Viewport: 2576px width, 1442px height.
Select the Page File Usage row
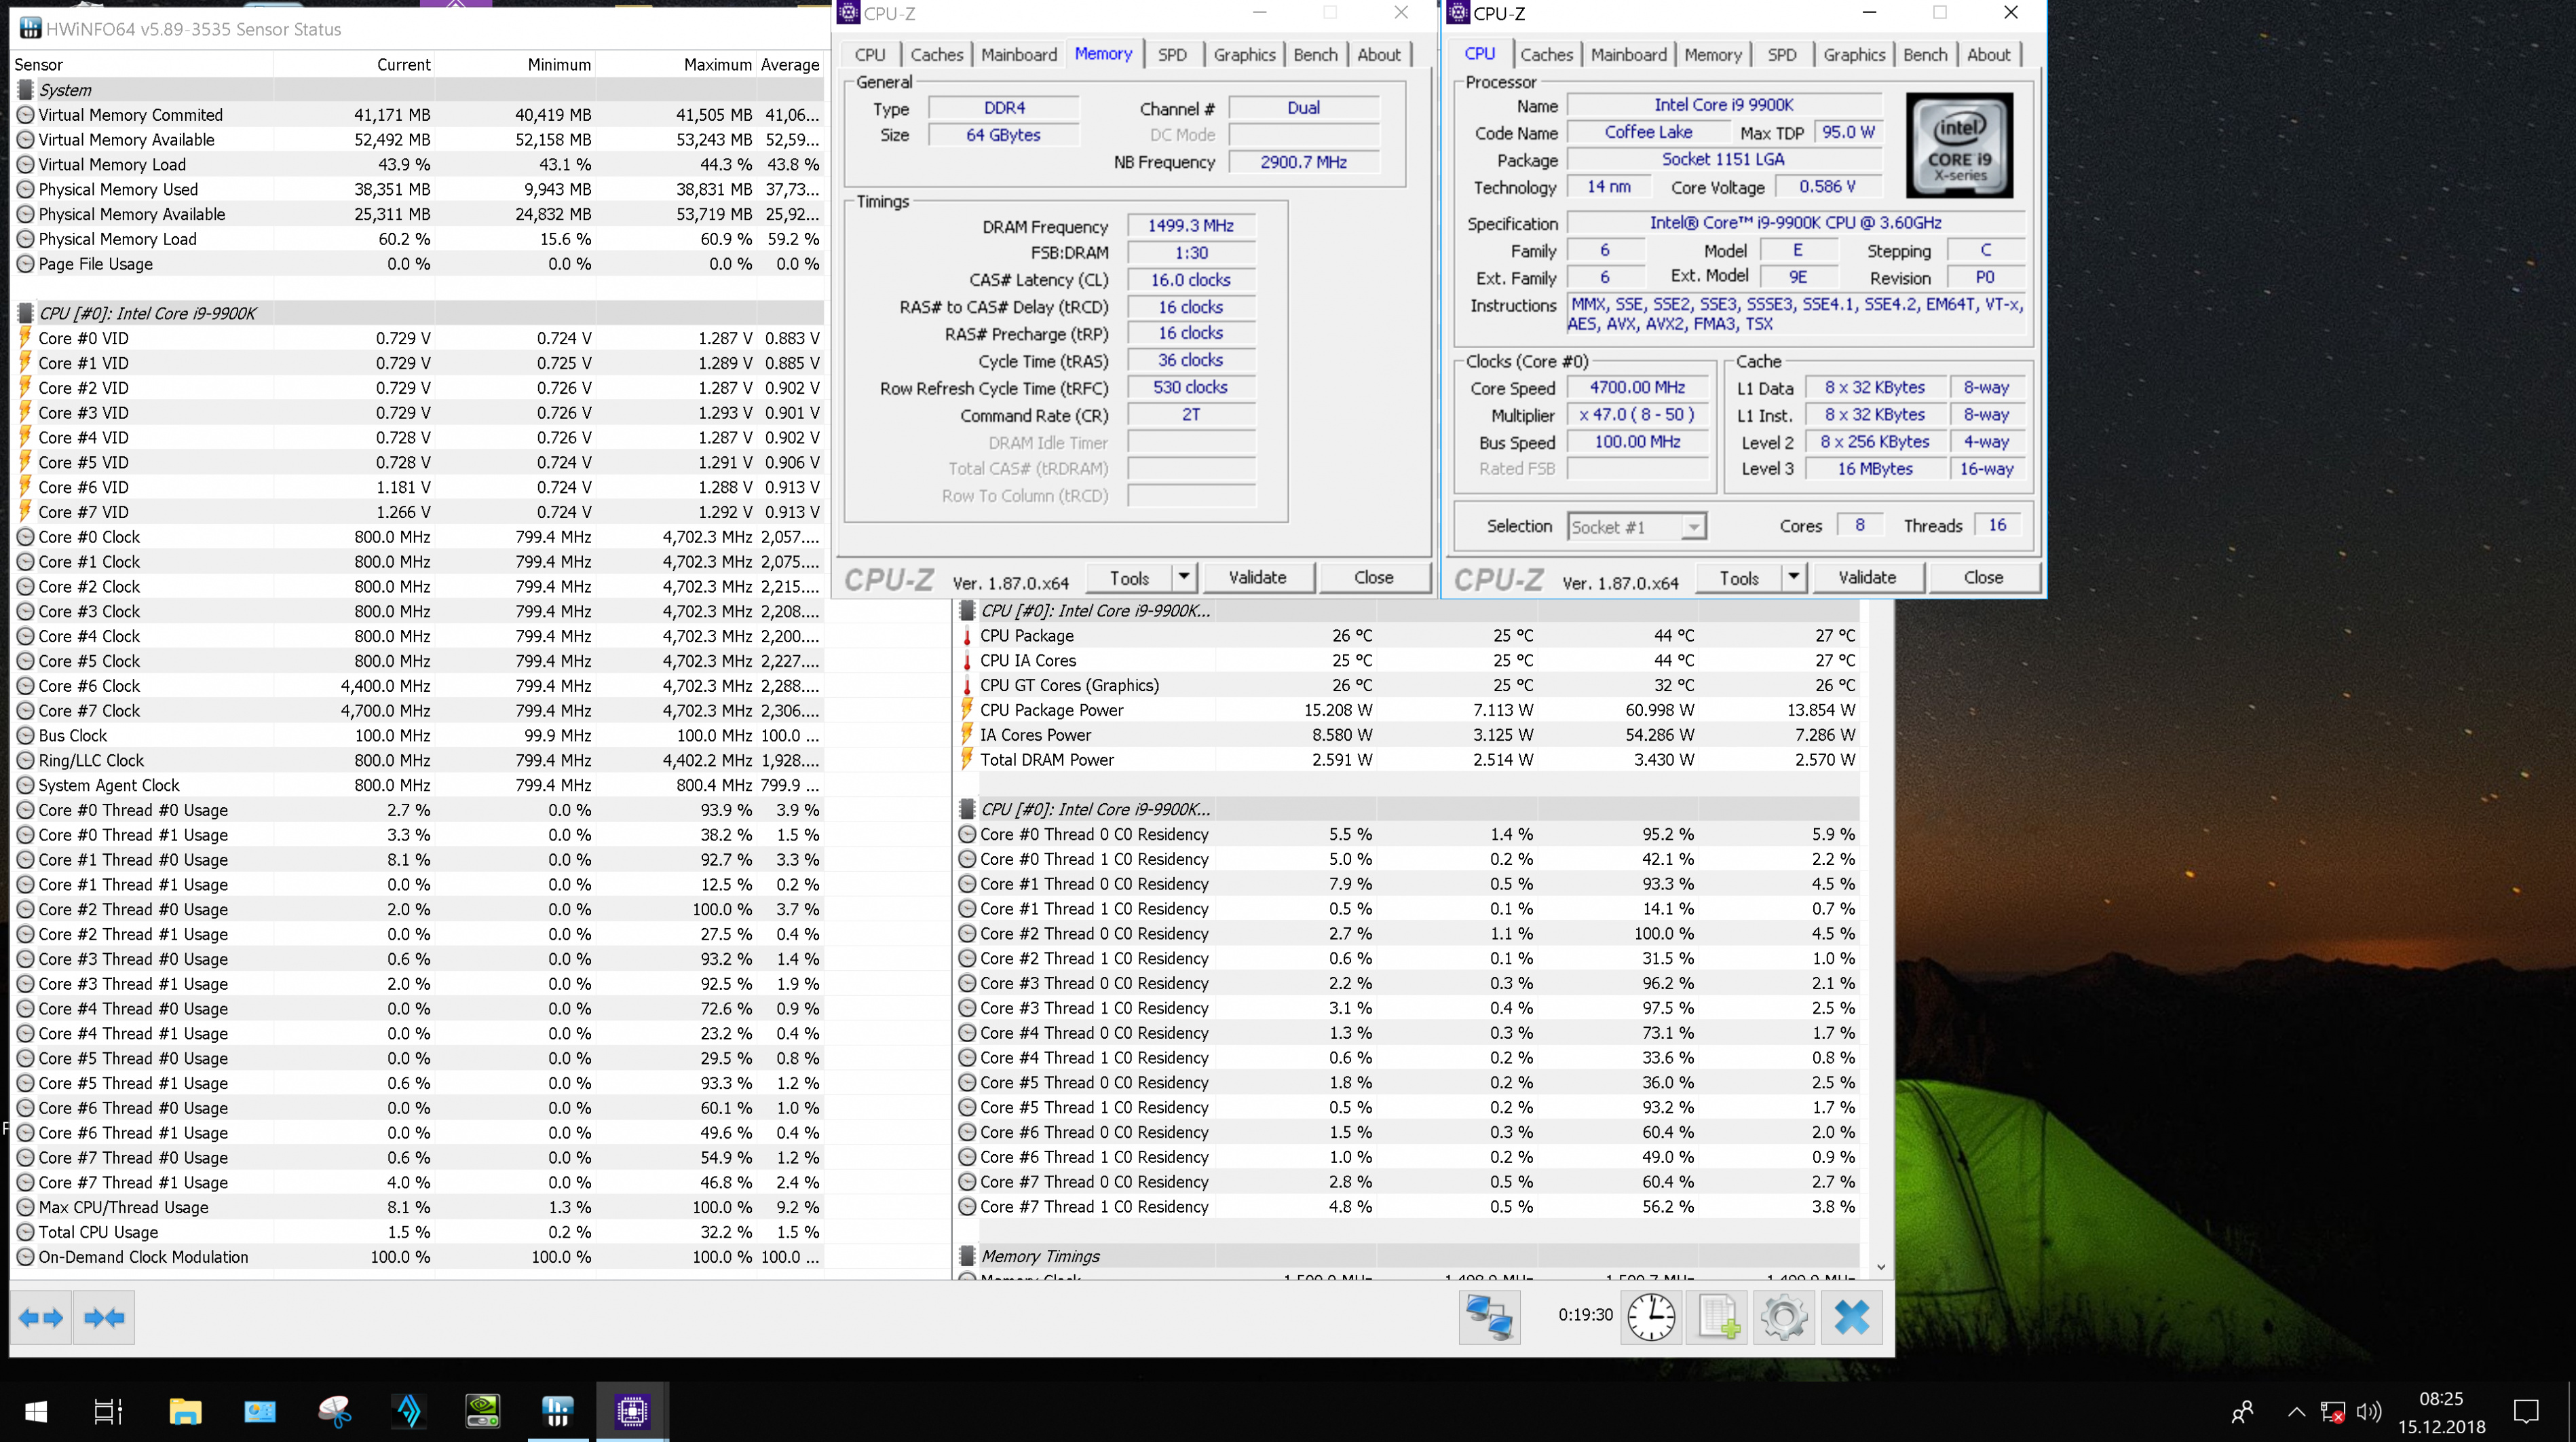click(x=418, y=264)
